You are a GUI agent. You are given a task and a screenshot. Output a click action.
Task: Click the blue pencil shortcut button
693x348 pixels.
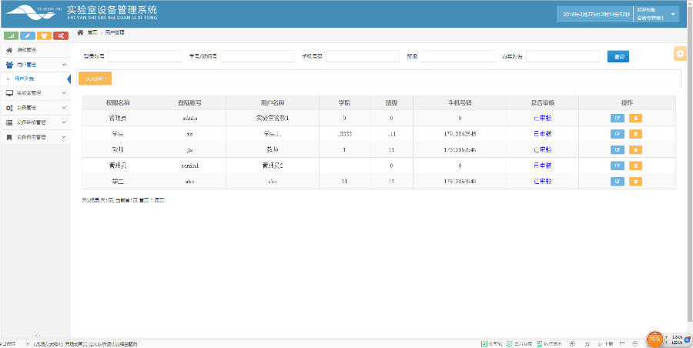click(28, 35)
